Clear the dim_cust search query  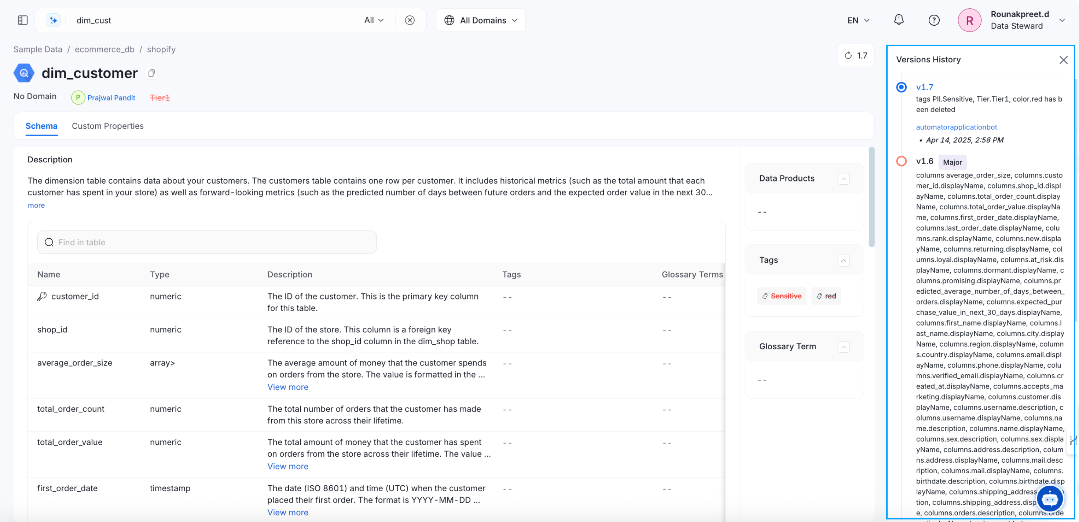click(409, 20)
